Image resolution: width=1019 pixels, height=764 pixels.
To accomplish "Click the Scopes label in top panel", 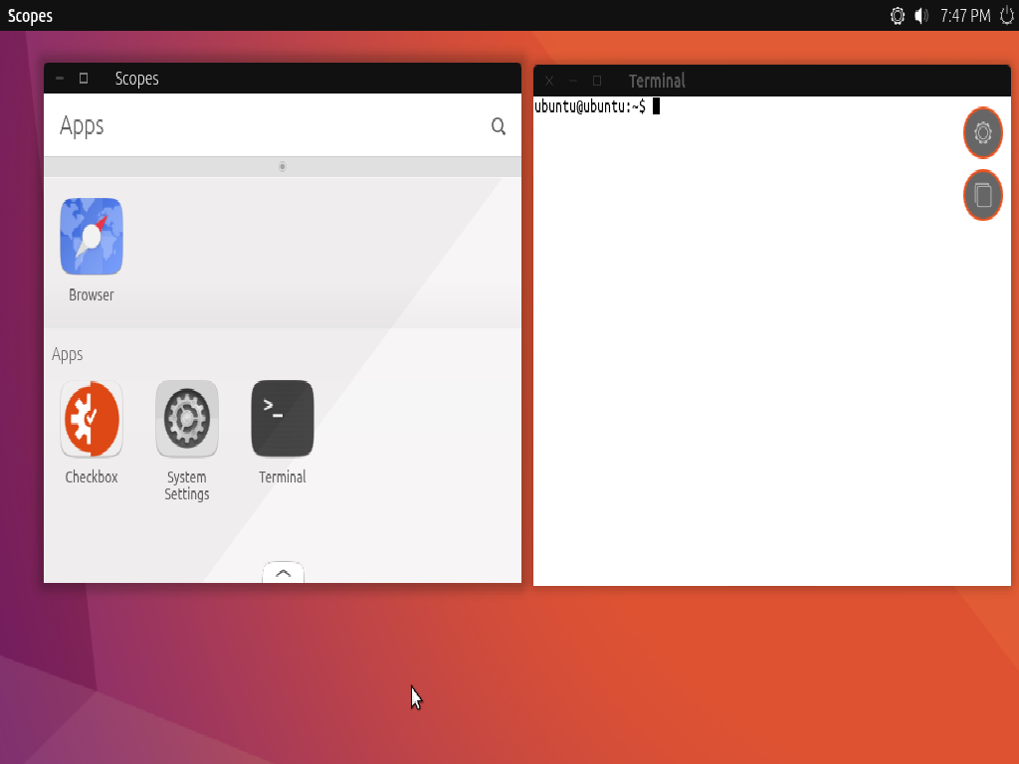I will coord(30,16).
